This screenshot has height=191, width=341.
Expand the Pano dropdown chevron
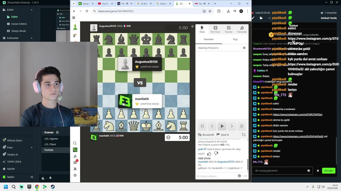tap(32, 147)
